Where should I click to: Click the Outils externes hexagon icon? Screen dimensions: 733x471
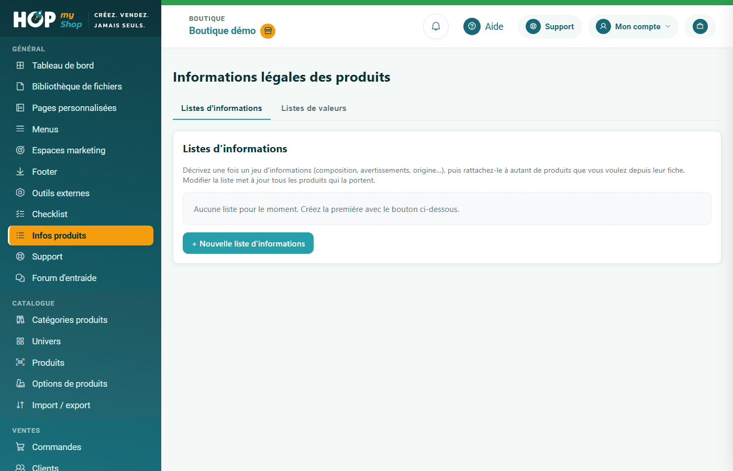tap(20, 193)
